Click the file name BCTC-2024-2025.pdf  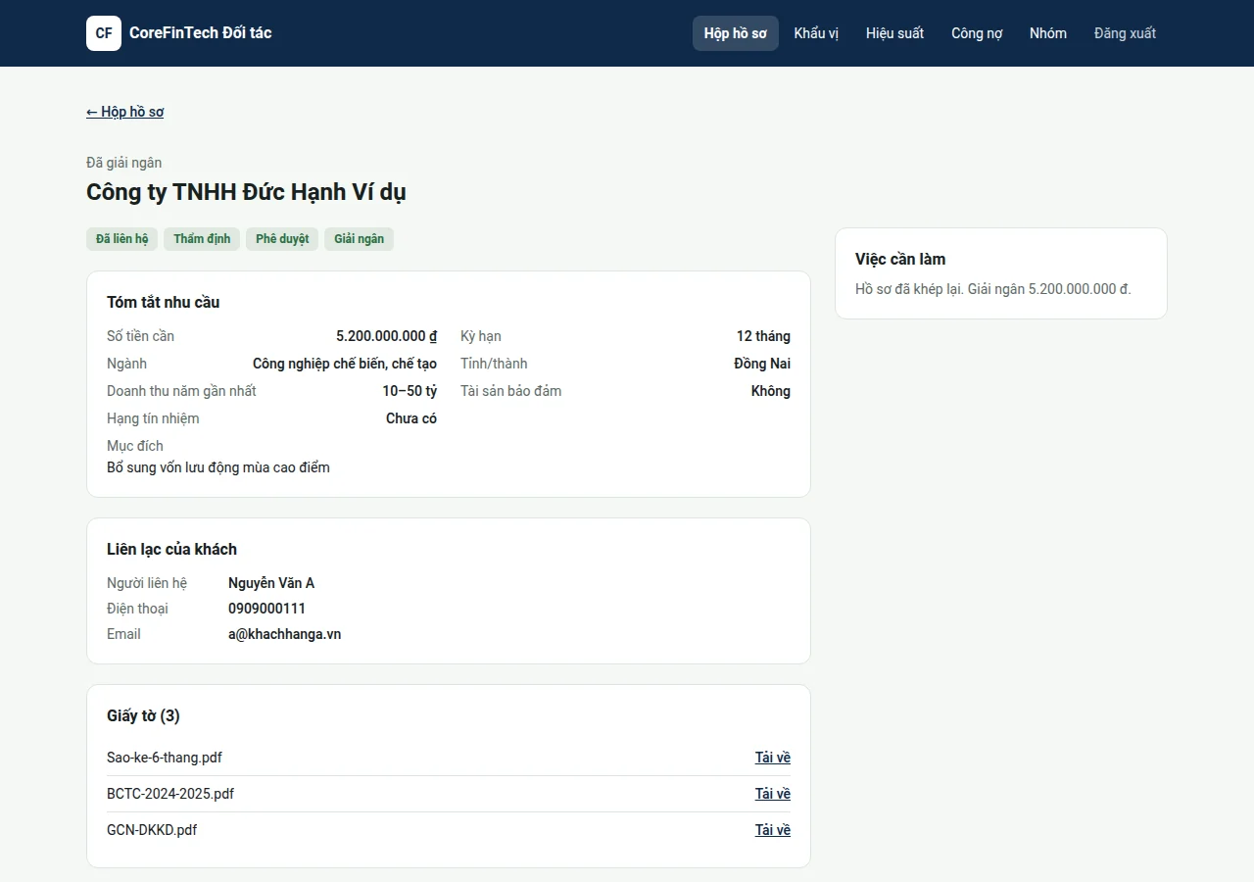(170, 794)
